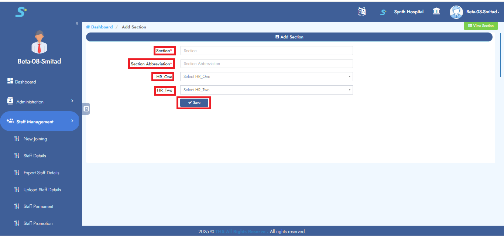Expand the Staff Management menu

(39, 122)
